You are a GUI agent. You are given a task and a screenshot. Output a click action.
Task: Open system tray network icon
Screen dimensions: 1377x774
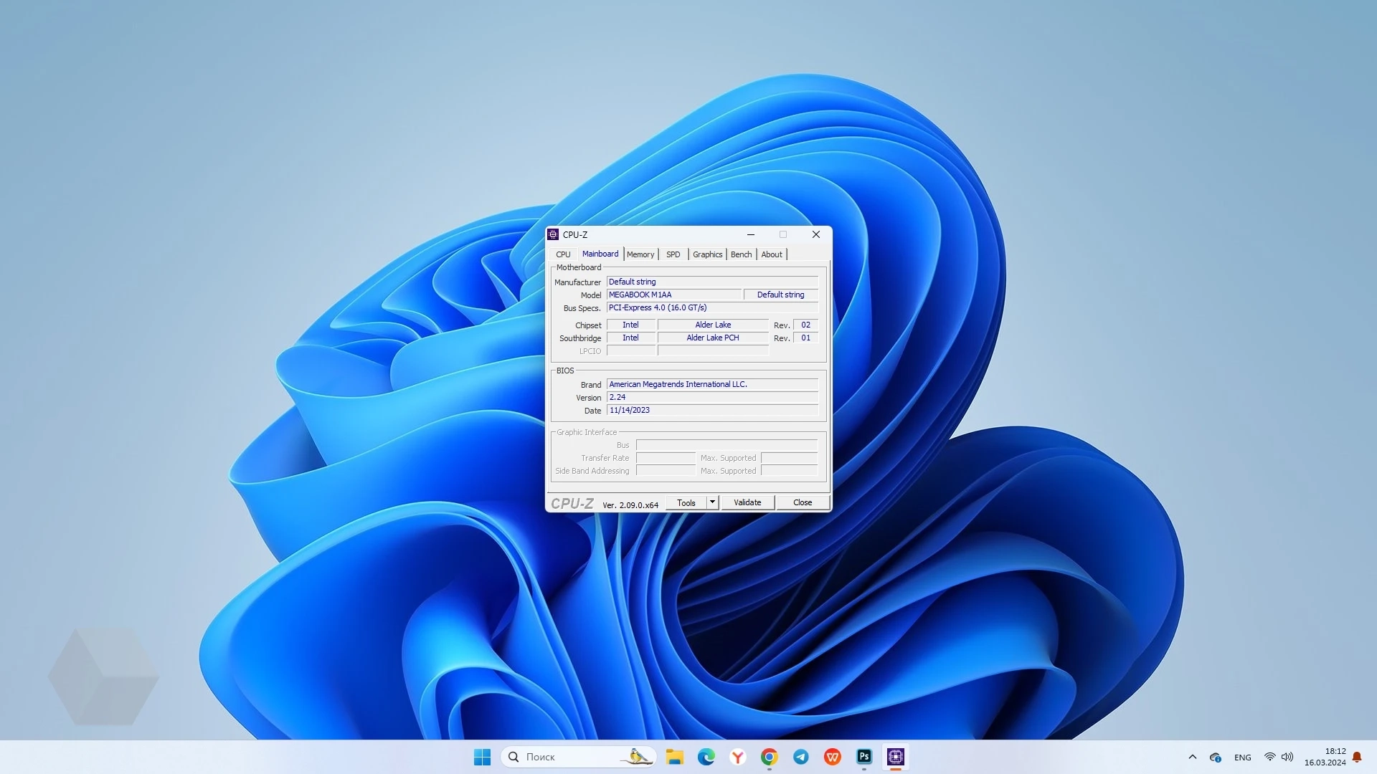point(1267,757)
